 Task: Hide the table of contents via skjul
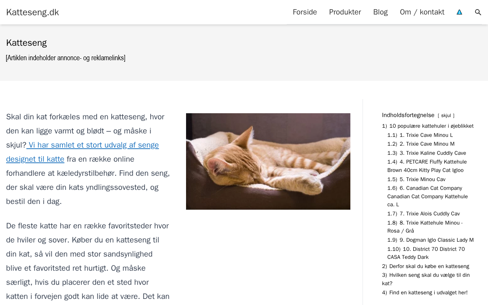click(x=446, y=116)
